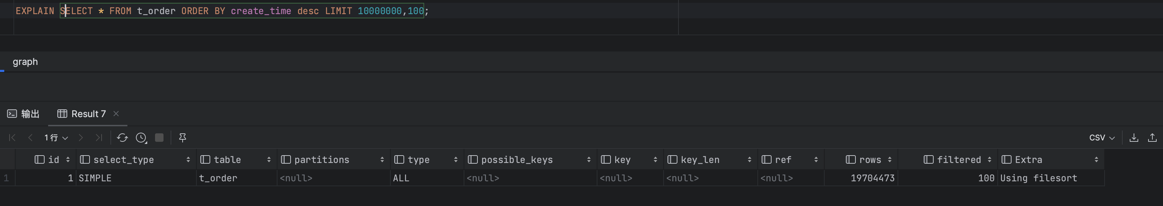Screen dimensions: 1163x206
Task: Select the Result 7 tab
Action: 82,114
